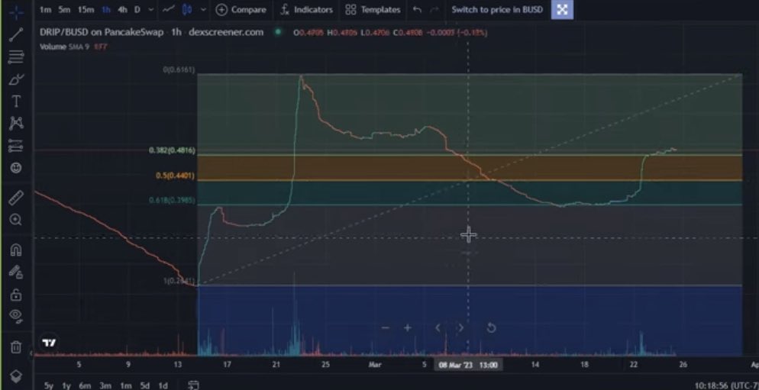Image resolution: width=759 pixels, height=390 pixels.
Task: Select the 1y date range
Action: click(x=66, y=385)
